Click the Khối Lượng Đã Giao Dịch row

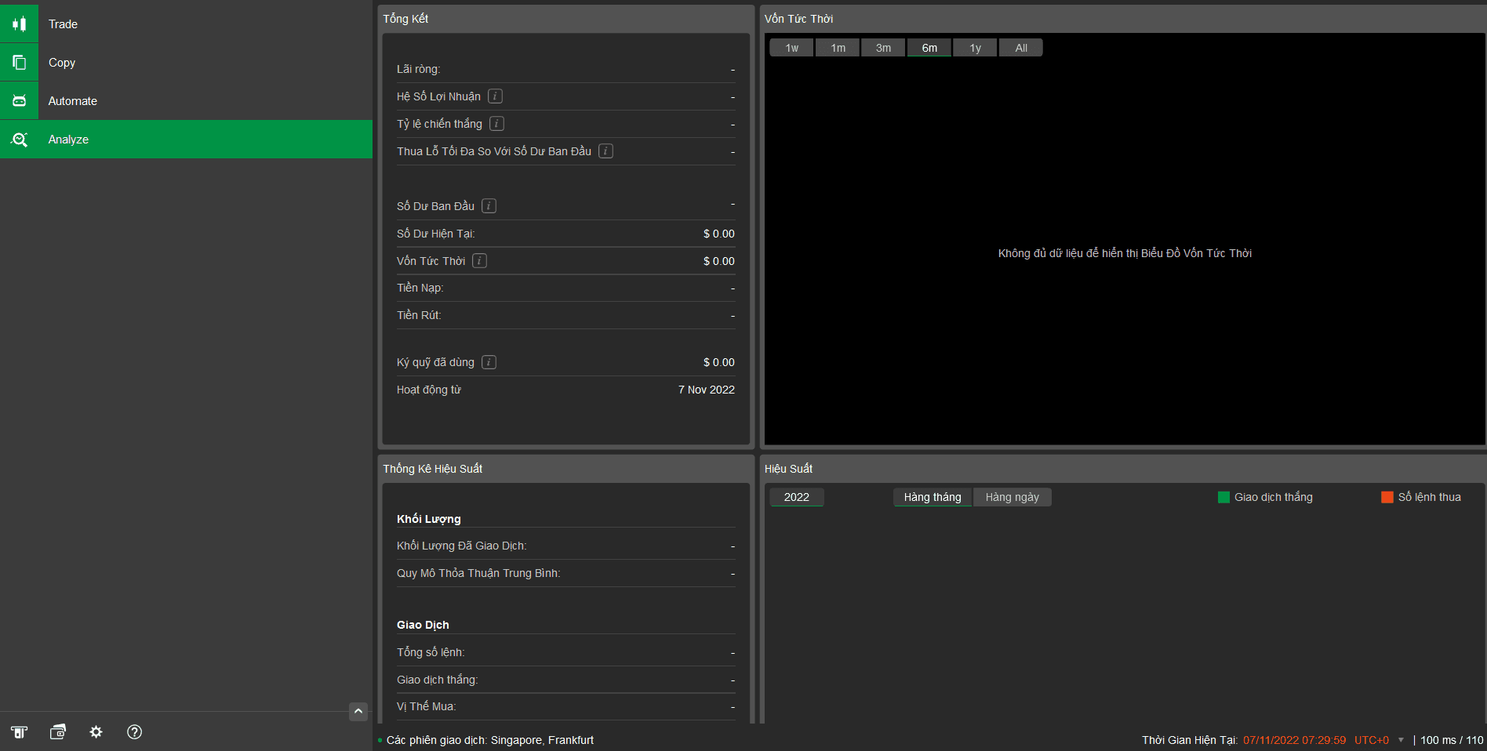pos(565,546)
